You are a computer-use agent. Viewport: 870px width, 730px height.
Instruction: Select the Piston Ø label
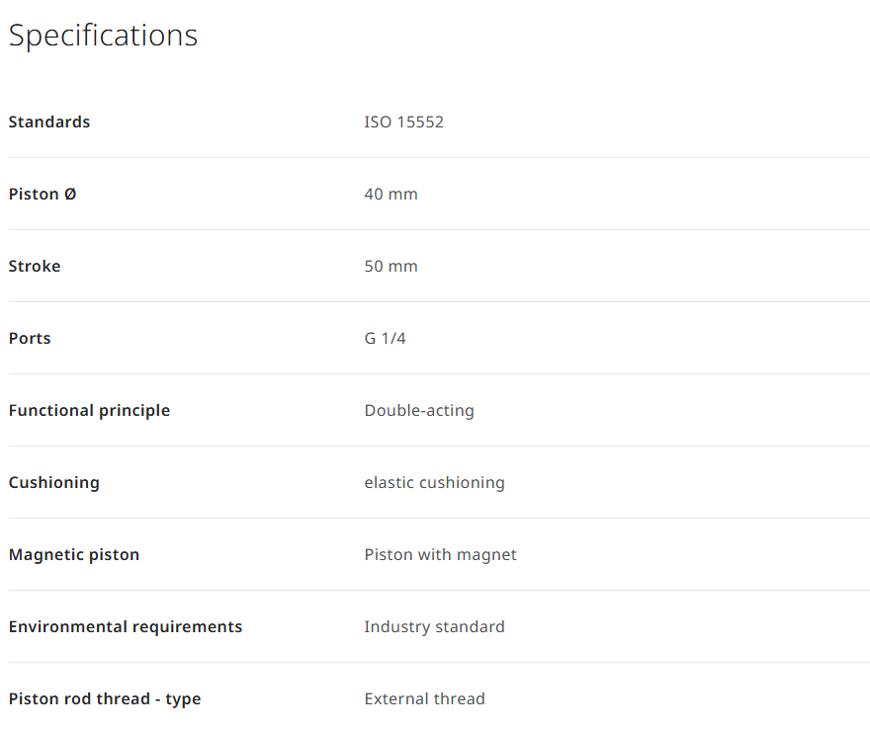pos(43,194)
